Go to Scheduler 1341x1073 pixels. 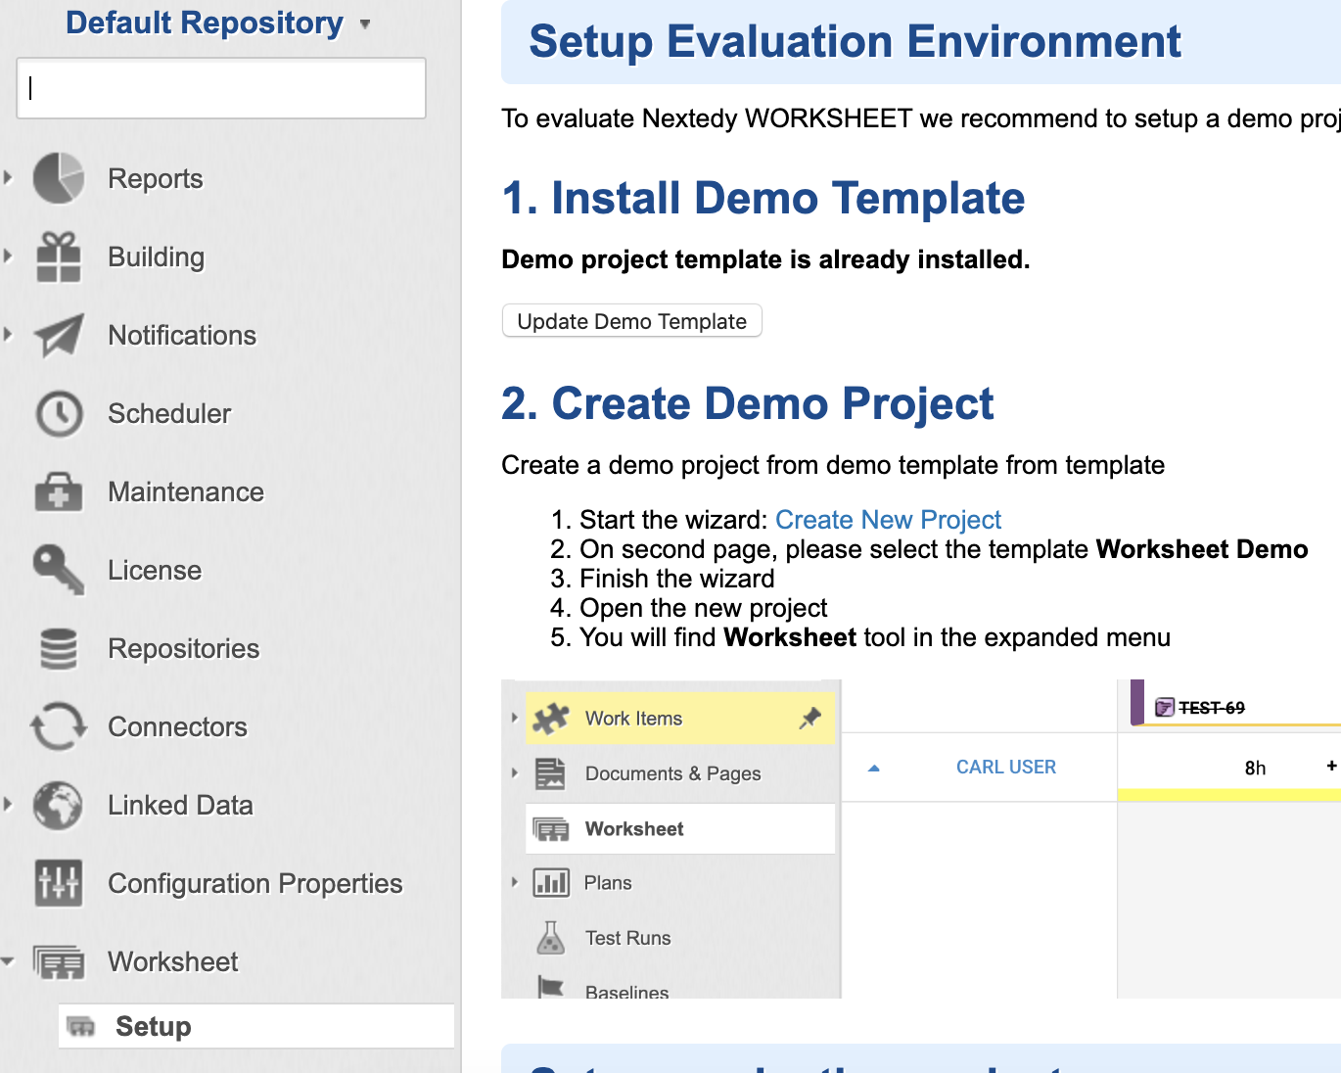click(169, 413)
